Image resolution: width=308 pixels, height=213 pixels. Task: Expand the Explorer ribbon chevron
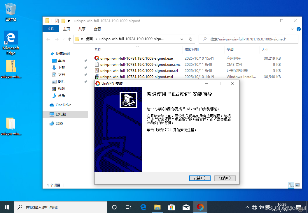[292, 29]
